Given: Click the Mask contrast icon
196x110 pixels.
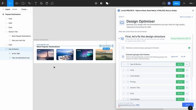Looking at the screenshot, I should [x=101, y=3].
